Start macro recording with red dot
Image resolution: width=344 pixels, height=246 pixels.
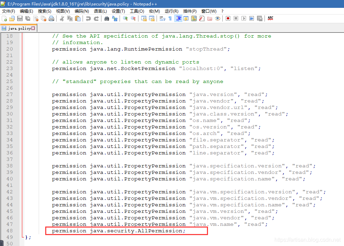(x=228, y=18)
